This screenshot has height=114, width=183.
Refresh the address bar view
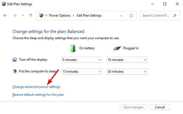pyautogui.click(x=131, y=16)
